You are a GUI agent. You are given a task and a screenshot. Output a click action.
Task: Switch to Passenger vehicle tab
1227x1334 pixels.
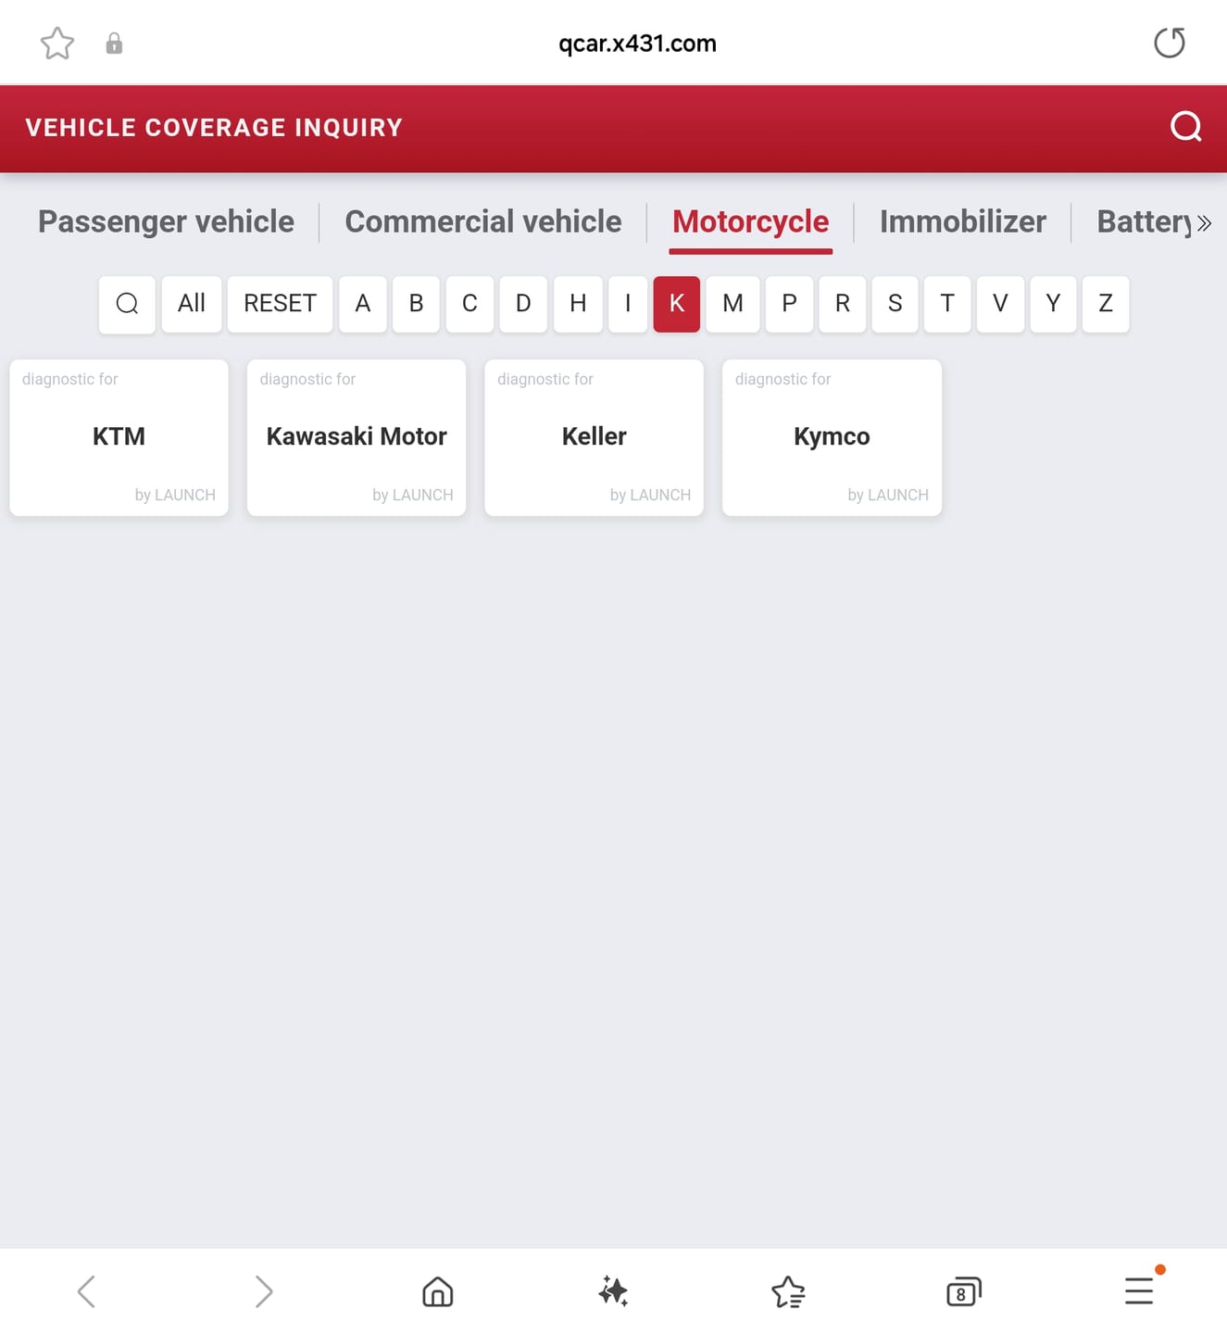(x=166, y=222)
